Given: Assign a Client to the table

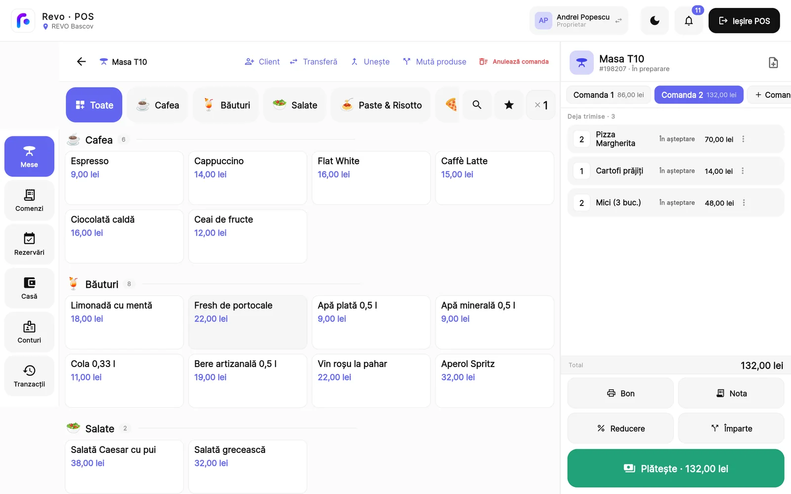Looking at the screenshot, I should pos(262,62).
